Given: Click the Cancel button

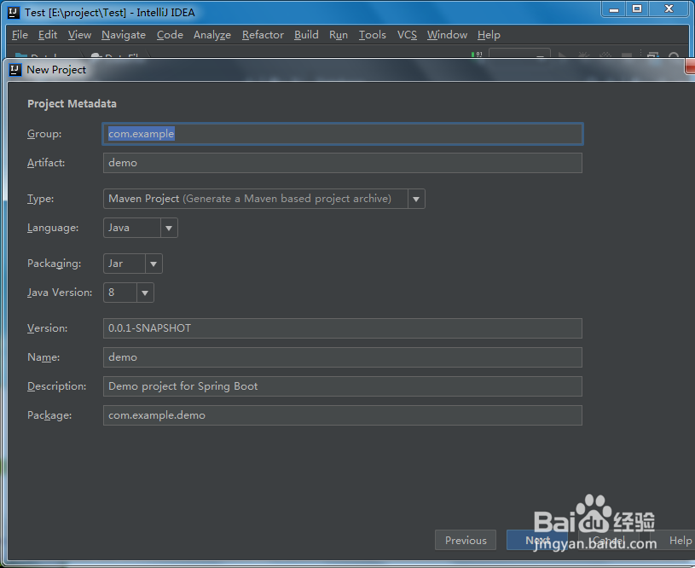Looking at the screenshot, I should point(609,540).
